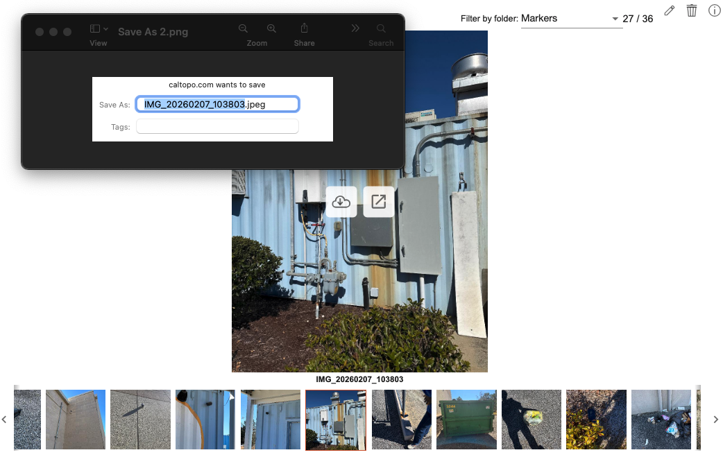Click the Search icon in Preview toolbar
The image size is (723, 457).
tap(381, 28)
